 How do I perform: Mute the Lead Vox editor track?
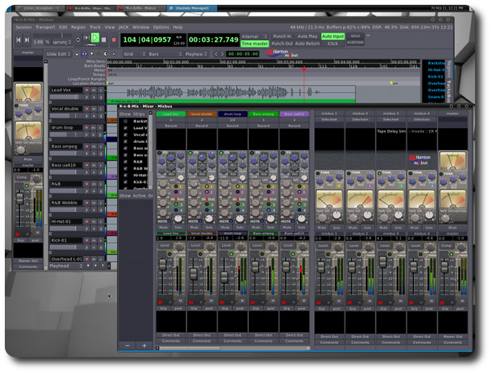[x=93, y=90]
